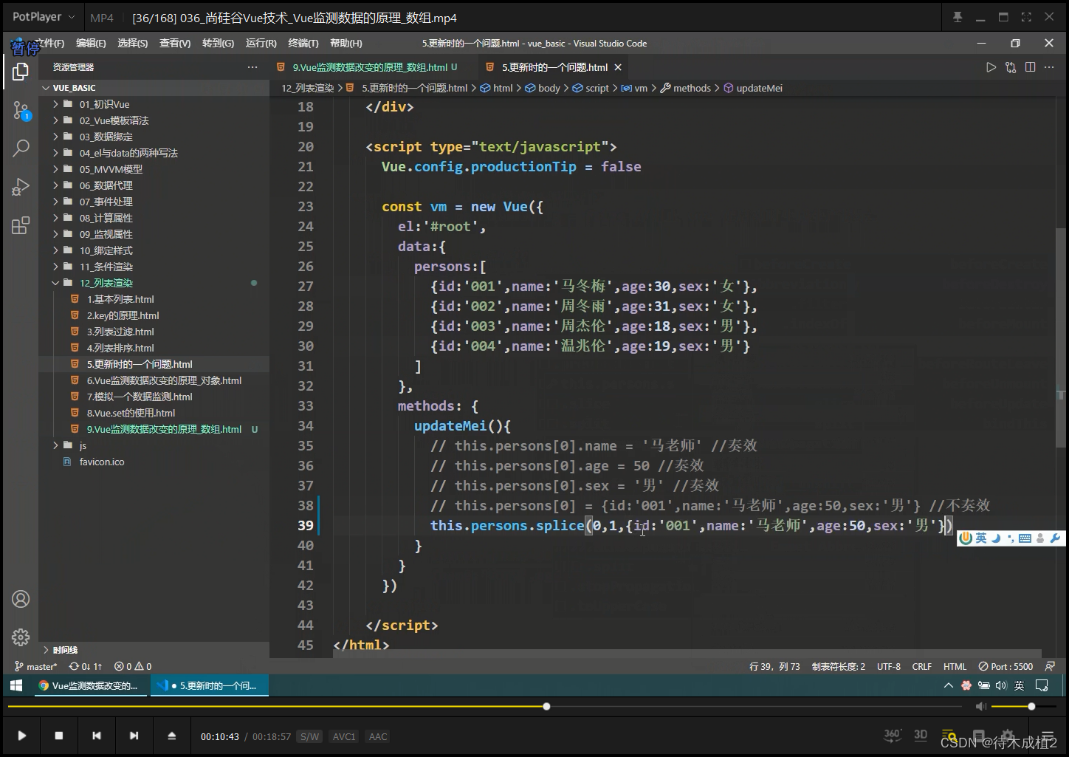Click the tray volume speaker icon
Image resolution: width=1069 pixels, height=757 pixels.
(x=1001, y=685)
